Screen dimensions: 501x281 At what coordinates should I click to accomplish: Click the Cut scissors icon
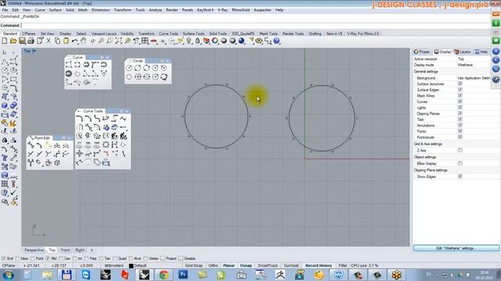pos(49,41)
